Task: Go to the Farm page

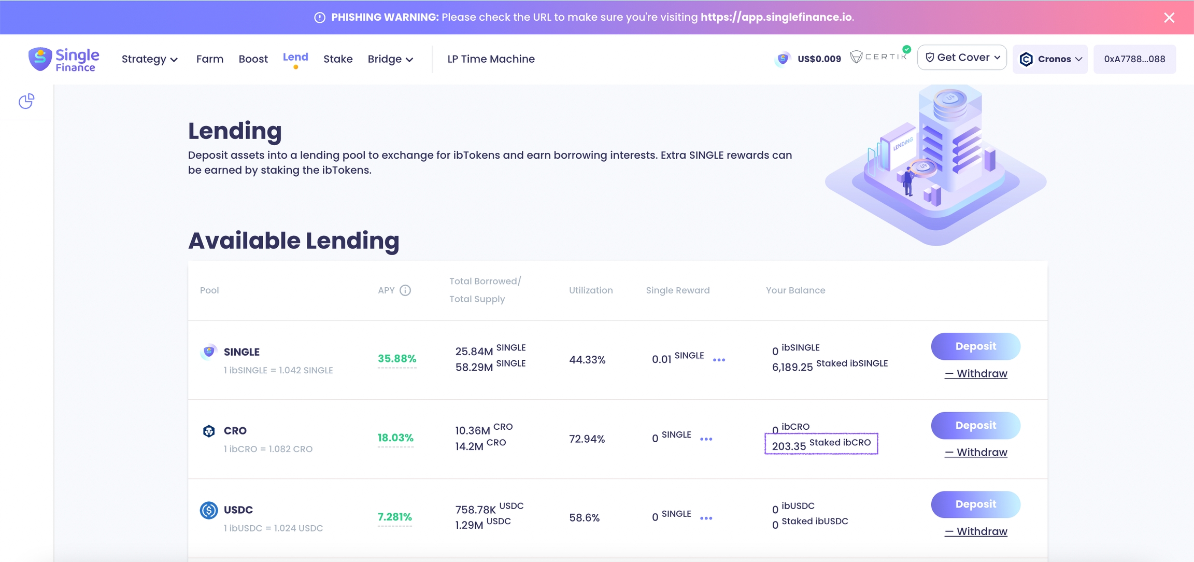Action: pos(209,59)
